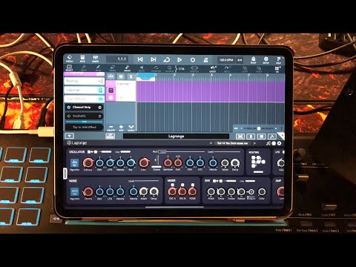356x267 pixels.
Task: Toggle fullscreen instrument view
Action: (x=240, y=136)
